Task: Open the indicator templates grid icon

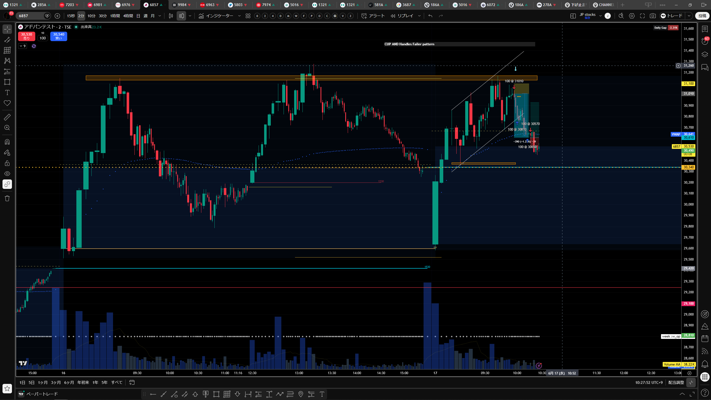Action: [x=248, y=16]
